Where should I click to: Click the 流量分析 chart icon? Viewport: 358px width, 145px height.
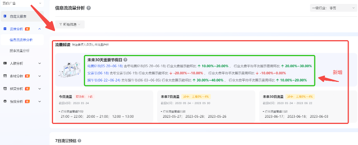point(5,29)
